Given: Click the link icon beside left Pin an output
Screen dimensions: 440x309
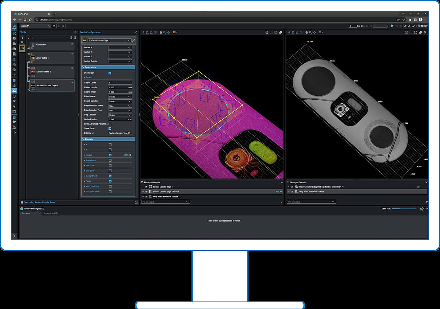Looking at the screenshot, I should (282, 202).
